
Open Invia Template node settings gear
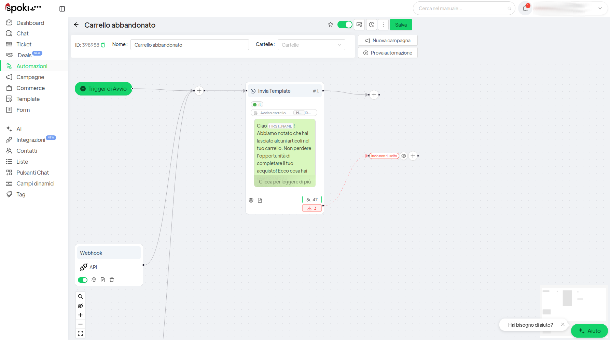point(251,200)
